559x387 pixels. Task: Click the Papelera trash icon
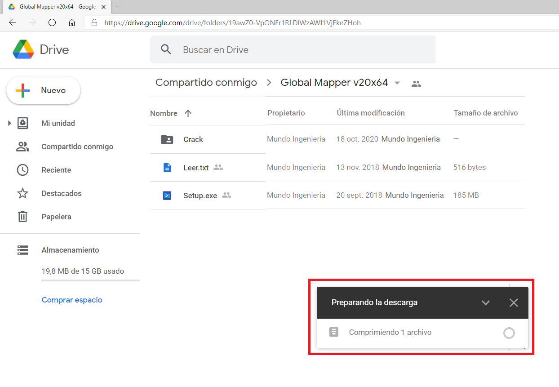click(22, 217)
